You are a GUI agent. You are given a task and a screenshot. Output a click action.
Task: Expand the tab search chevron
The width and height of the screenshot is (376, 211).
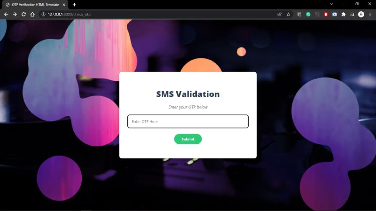[x=332, y=4]
